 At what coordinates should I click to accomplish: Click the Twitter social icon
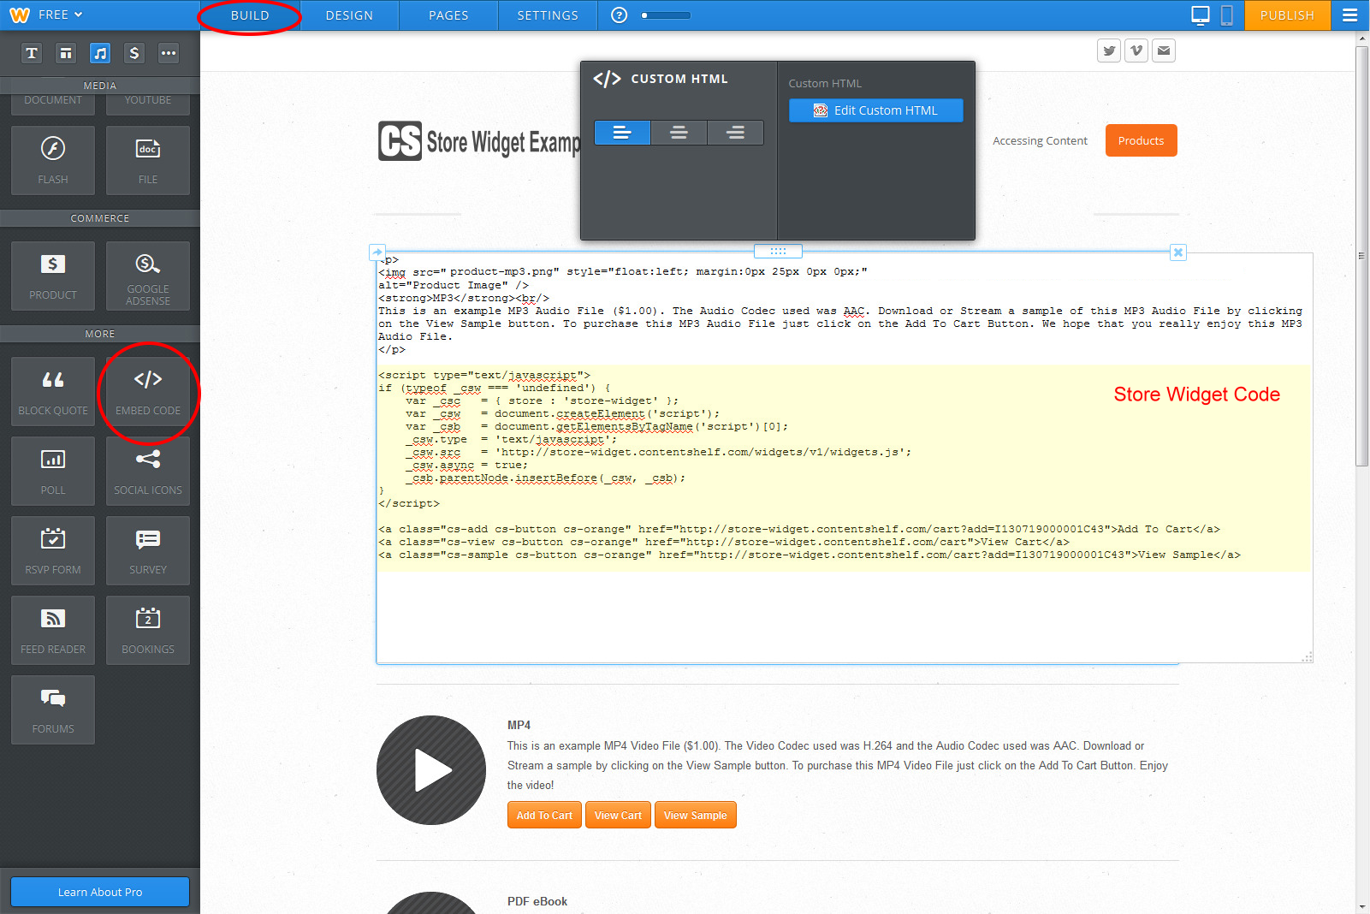pyautogui.click(x=1109, y=50)
